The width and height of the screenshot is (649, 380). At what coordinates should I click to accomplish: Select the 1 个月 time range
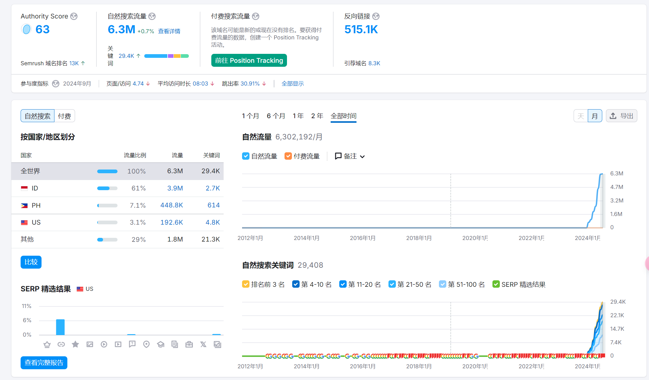[250, 116]
